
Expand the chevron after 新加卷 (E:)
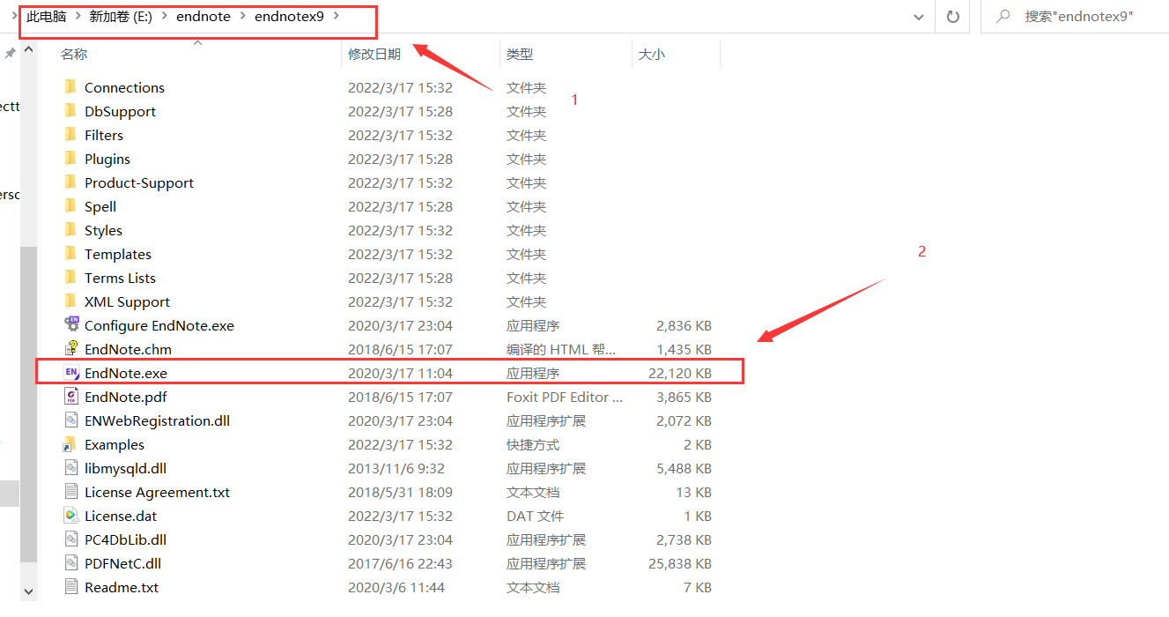click(x=164, y=17)
